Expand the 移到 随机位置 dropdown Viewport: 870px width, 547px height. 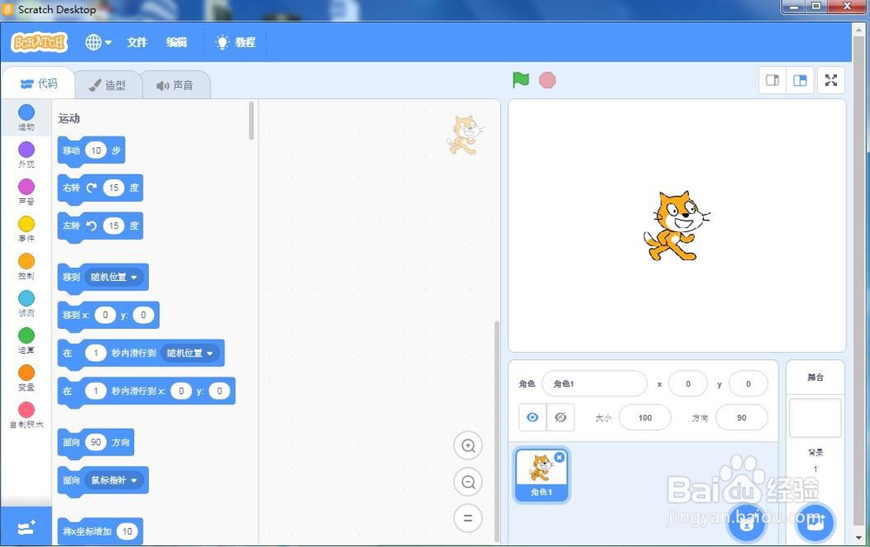point(114,277)
